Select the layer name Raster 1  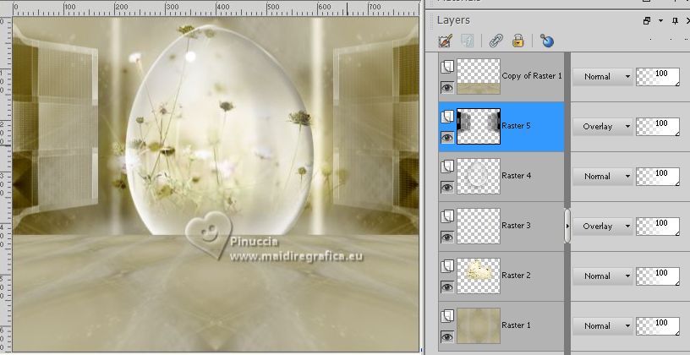coord(516,325)
